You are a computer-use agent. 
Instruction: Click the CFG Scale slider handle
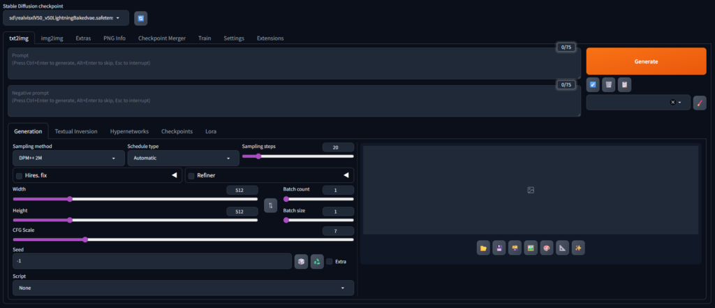pyautogui.click(x=84, y=240)
